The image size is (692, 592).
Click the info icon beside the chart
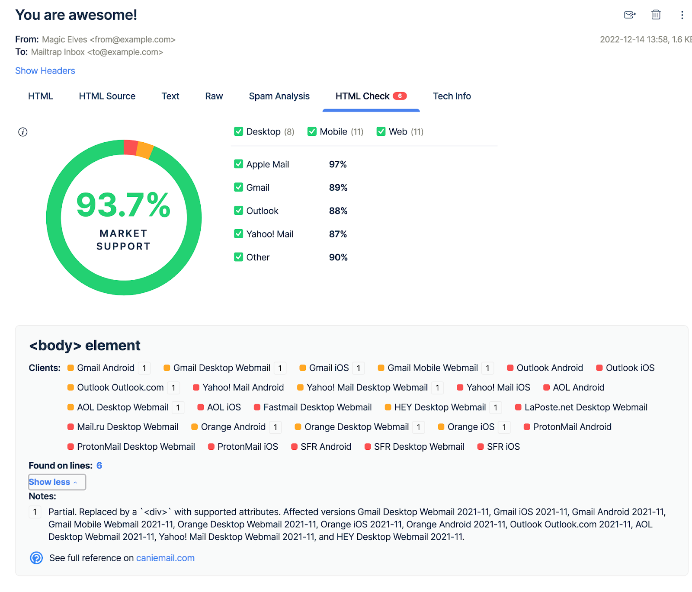(22, 132)
